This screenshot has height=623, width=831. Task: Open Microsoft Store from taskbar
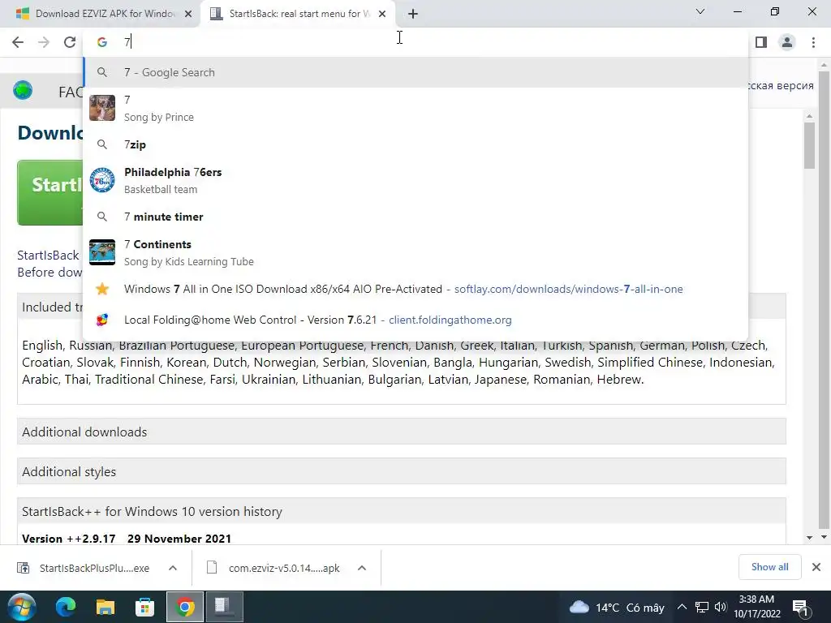coord(144,607)
